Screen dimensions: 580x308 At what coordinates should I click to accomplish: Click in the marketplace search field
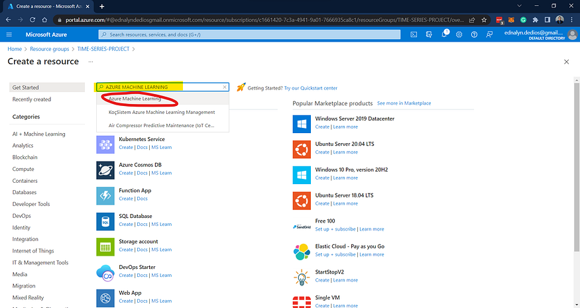(163, 87)
